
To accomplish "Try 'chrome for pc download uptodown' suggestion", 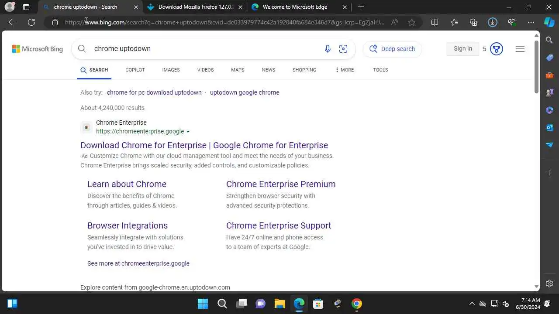I will coord(154,92).
